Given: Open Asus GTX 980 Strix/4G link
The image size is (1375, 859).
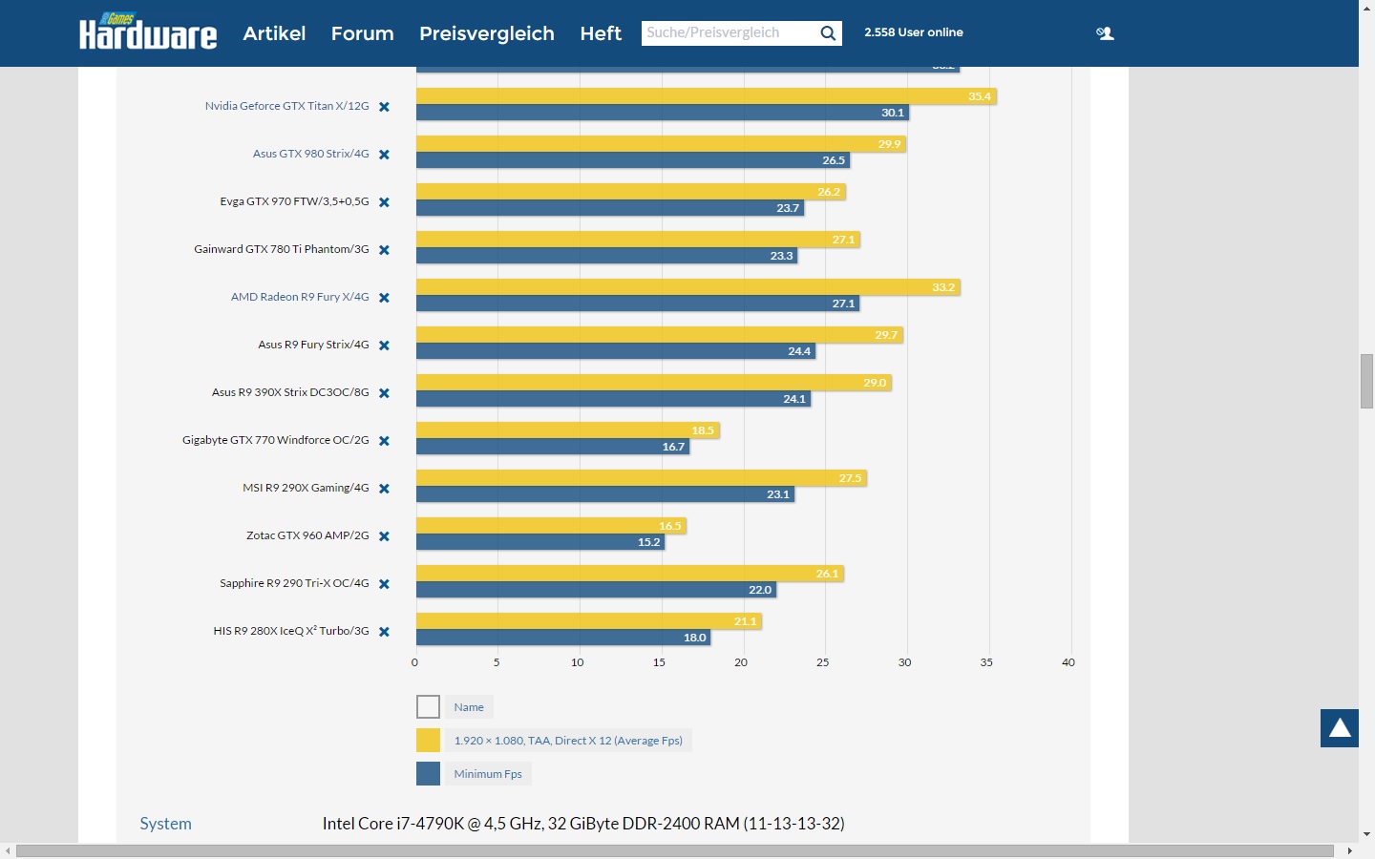Looking at the screenshot, I should tap(310, 154).
